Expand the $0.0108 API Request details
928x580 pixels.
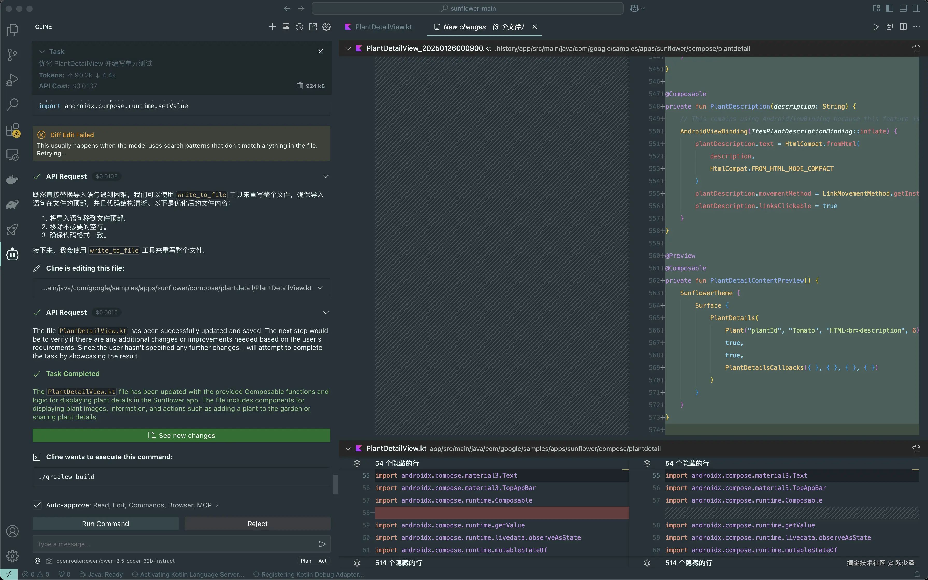click(x=326, y=176)
